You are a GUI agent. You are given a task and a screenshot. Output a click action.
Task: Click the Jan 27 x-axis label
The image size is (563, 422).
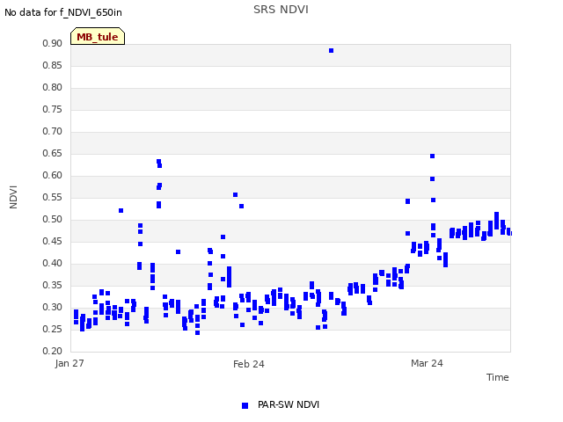tap(69, 363)
